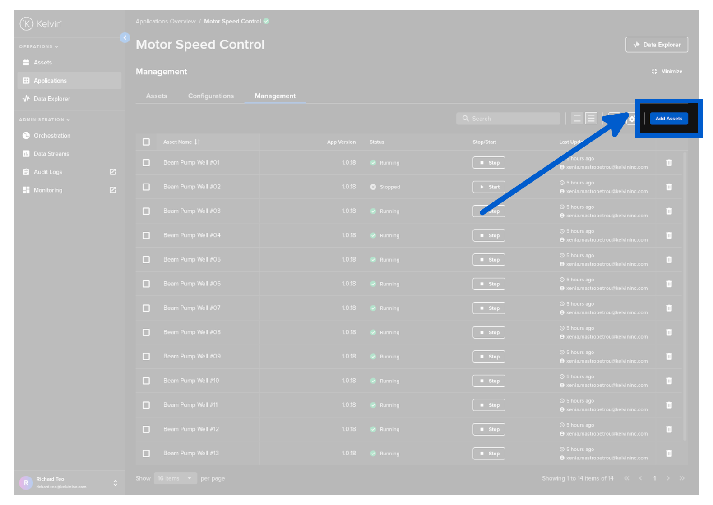Image resolution: width=713 pixels, height=505 pixels.
Task: Collapse the left sidebar with the arrow button
Action: [x=125, y=38]
